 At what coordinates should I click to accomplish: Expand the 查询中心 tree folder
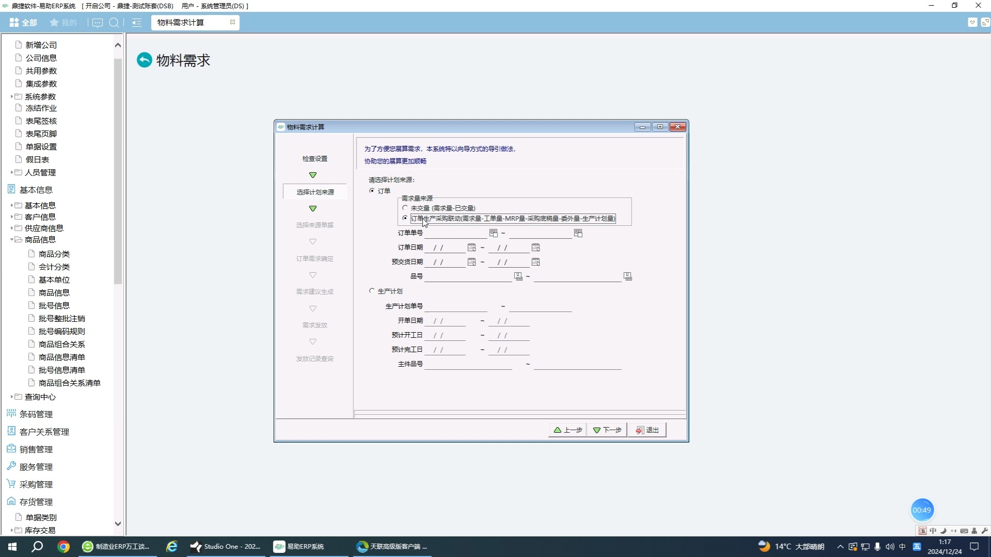coord(12,397)
